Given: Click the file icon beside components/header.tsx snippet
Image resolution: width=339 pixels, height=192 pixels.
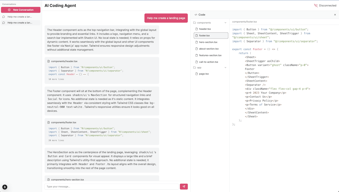Looking at the screenshot, I should [x=48, y=61].
